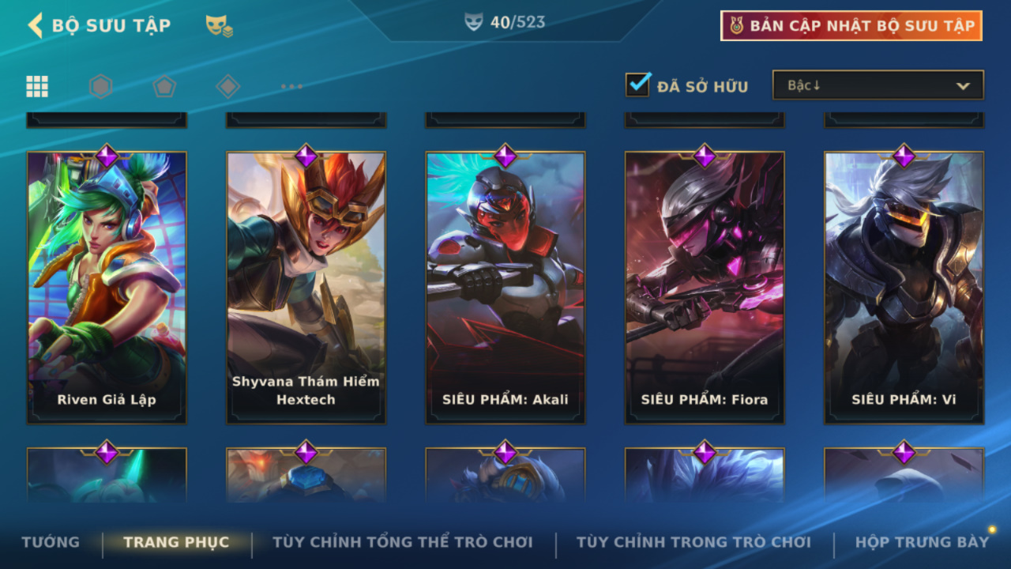
Task: Open the Tùy Chỉnh Trong Trò Chơi tab
Action: pyautogui.click(x=693, y=542)
